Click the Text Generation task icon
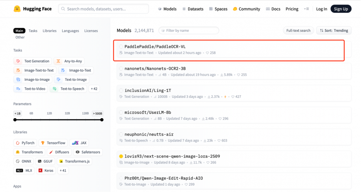Viewport: 362px width, 193px height. (x=18, y=61)
